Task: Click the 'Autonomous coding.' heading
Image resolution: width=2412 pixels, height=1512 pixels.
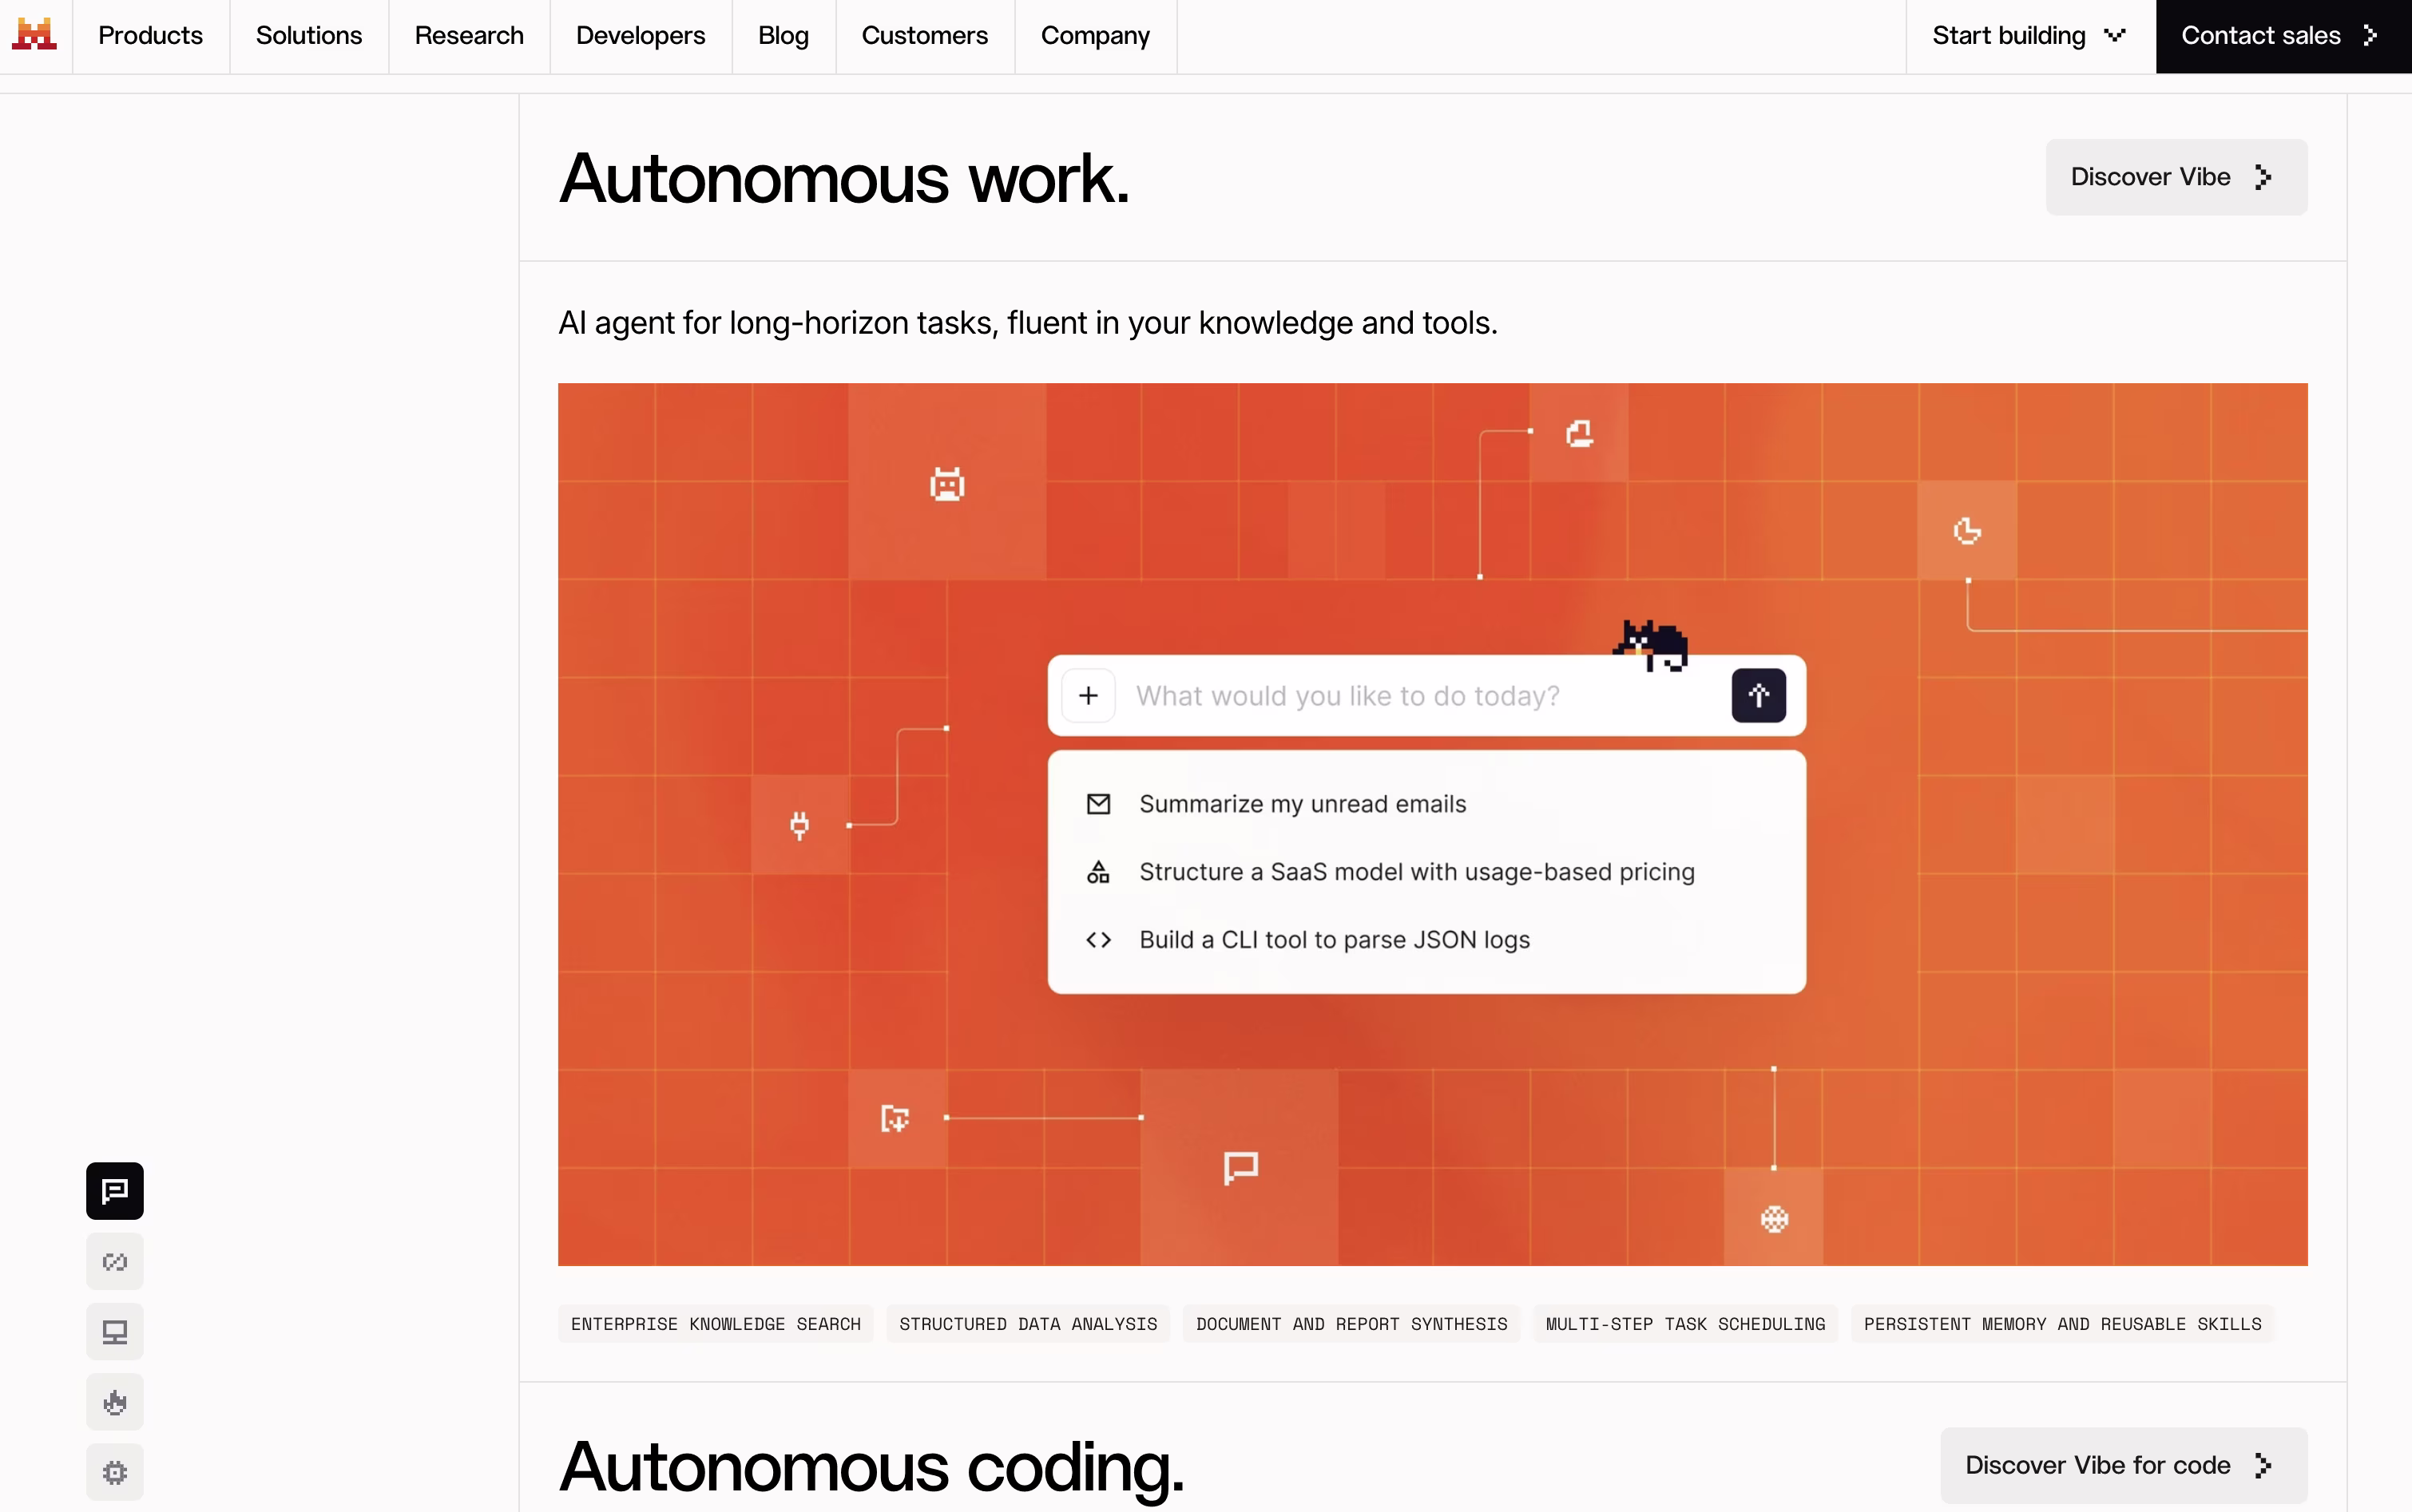Action: 871,1467
